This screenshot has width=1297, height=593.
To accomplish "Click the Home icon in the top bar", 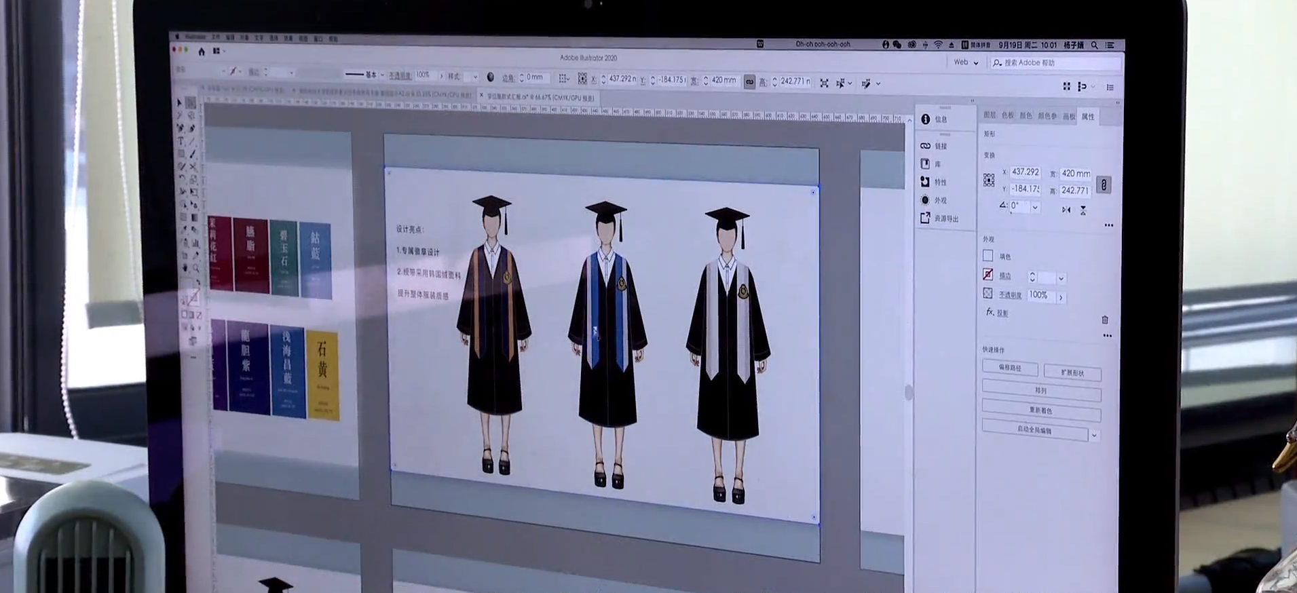I will (x=202, y=52).
